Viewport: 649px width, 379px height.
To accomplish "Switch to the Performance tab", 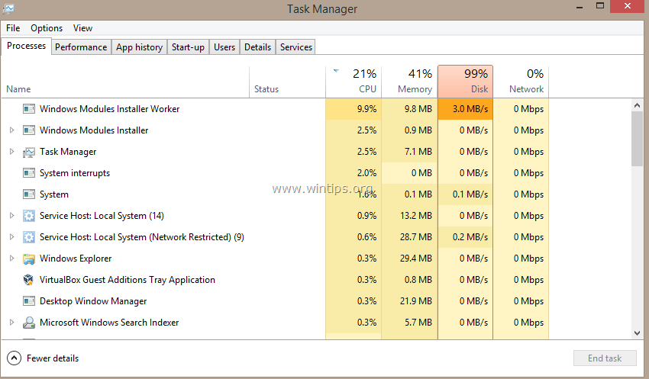I will click(81, 47).
